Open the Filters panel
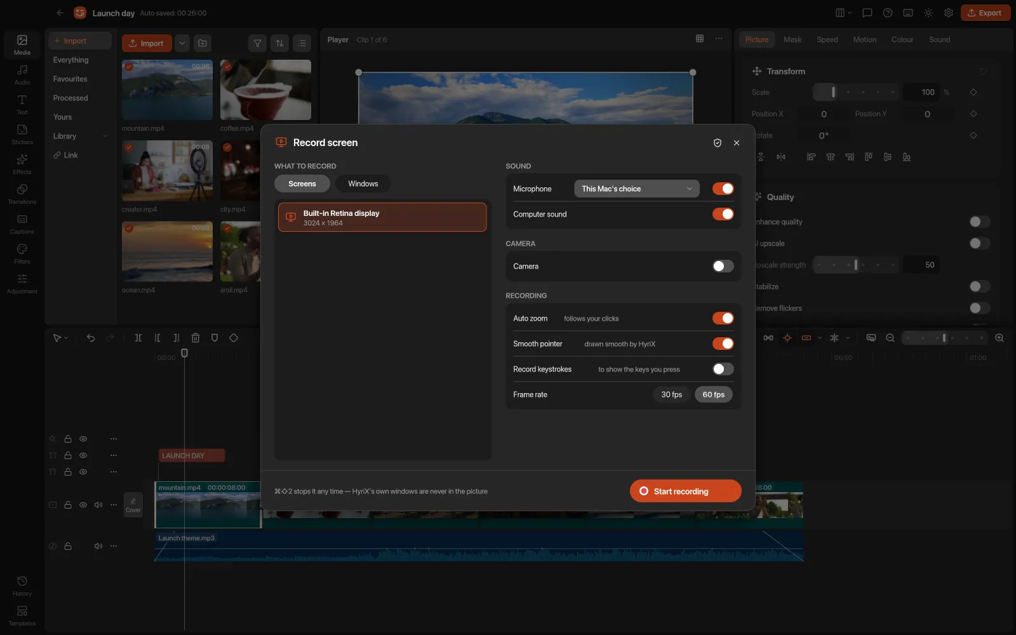Viewport: 1016px width, 635px height. click(x=22, y=254)
